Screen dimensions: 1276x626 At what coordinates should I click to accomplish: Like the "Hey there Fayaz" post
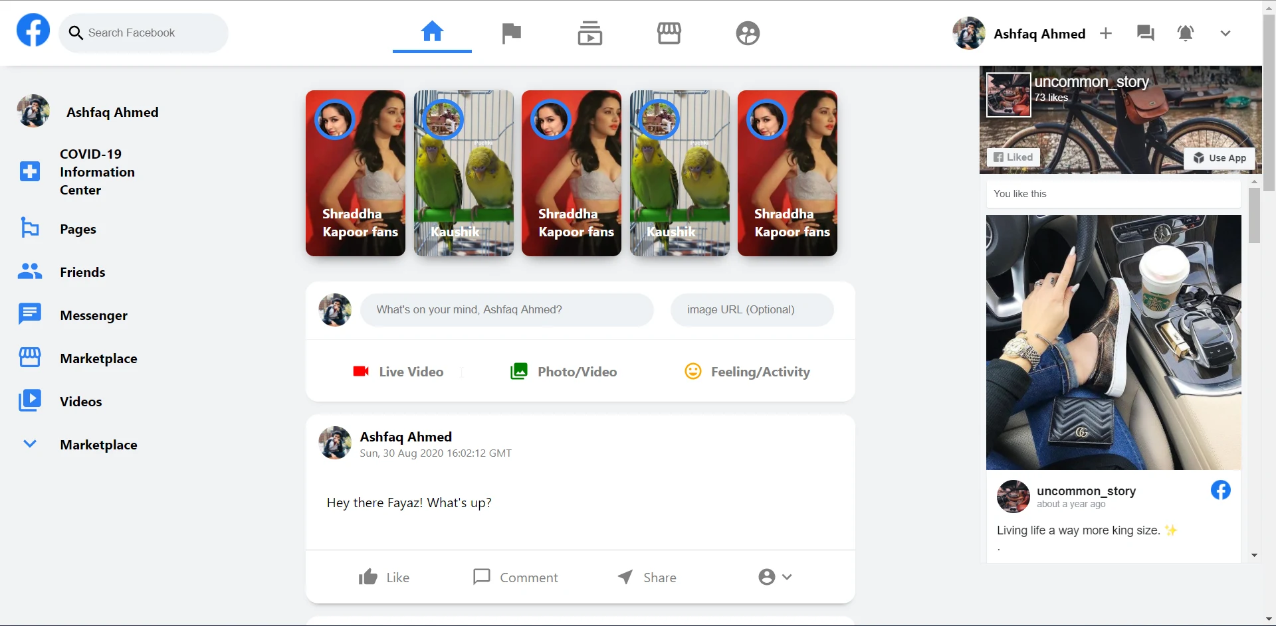[x=384, y=578]
